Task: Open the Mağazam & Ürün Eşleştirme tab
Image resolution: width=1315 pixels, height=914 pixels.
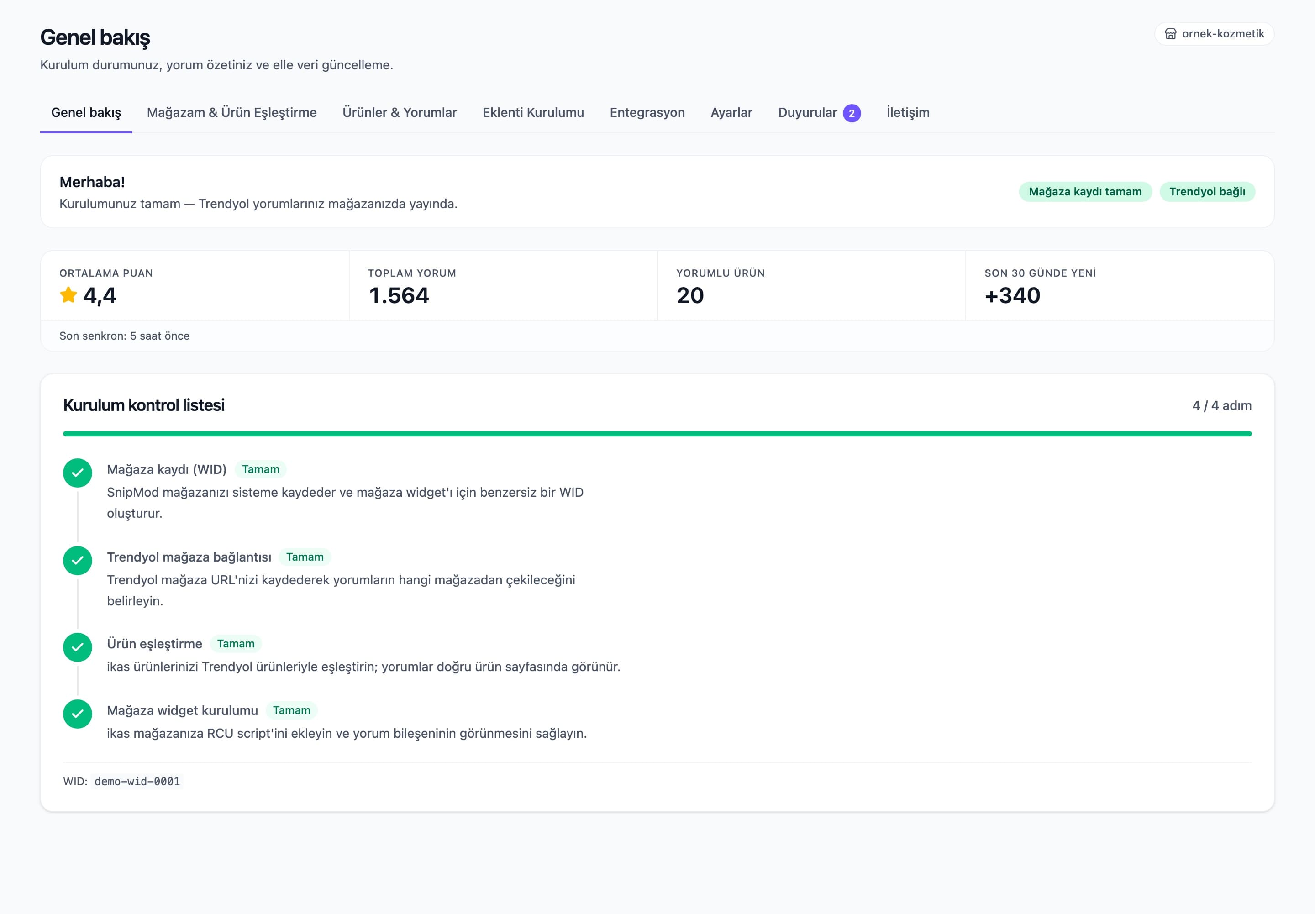Action: coord(231,112)
